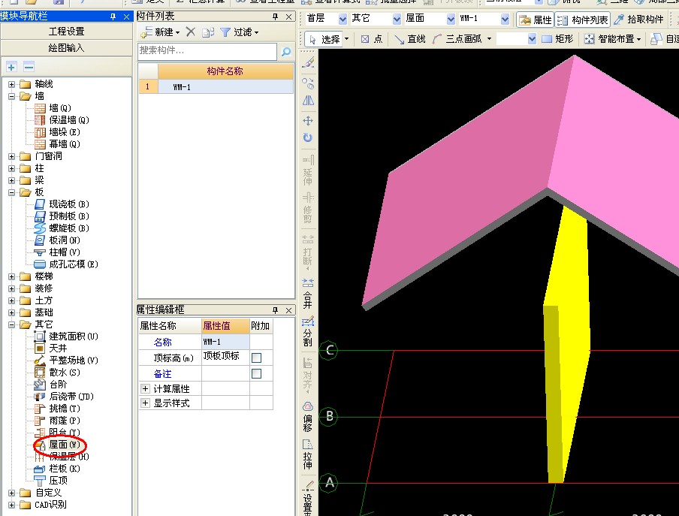Open the 其它 category dropdown
Screen dimensions: 679x516
point(397,19)
